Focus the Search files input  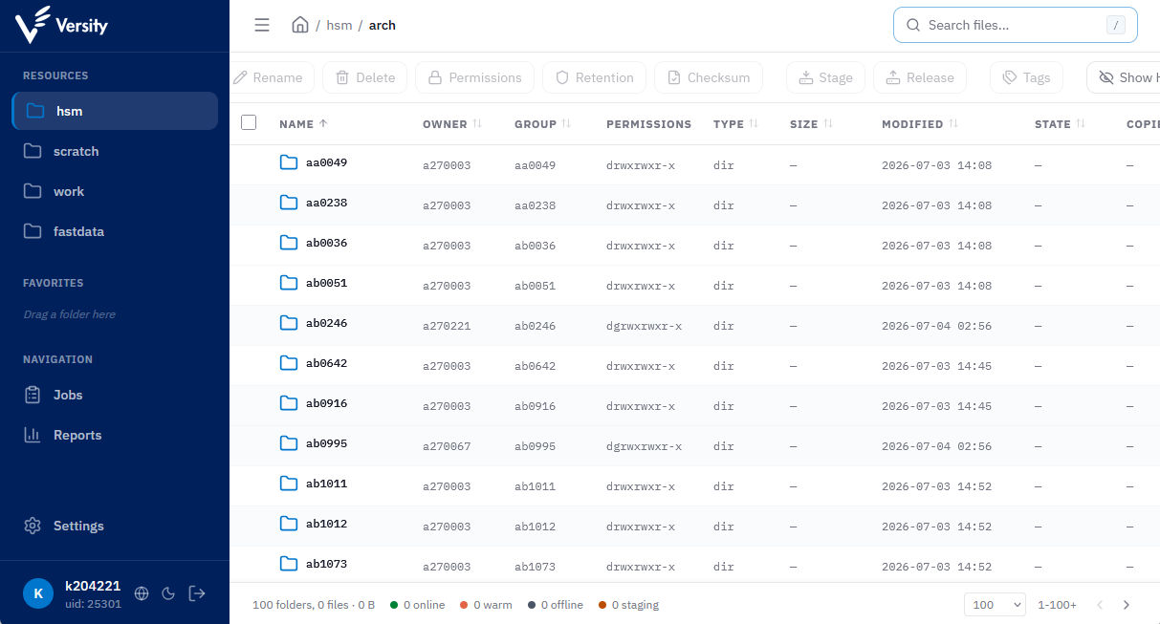[x=1015, y=25]
